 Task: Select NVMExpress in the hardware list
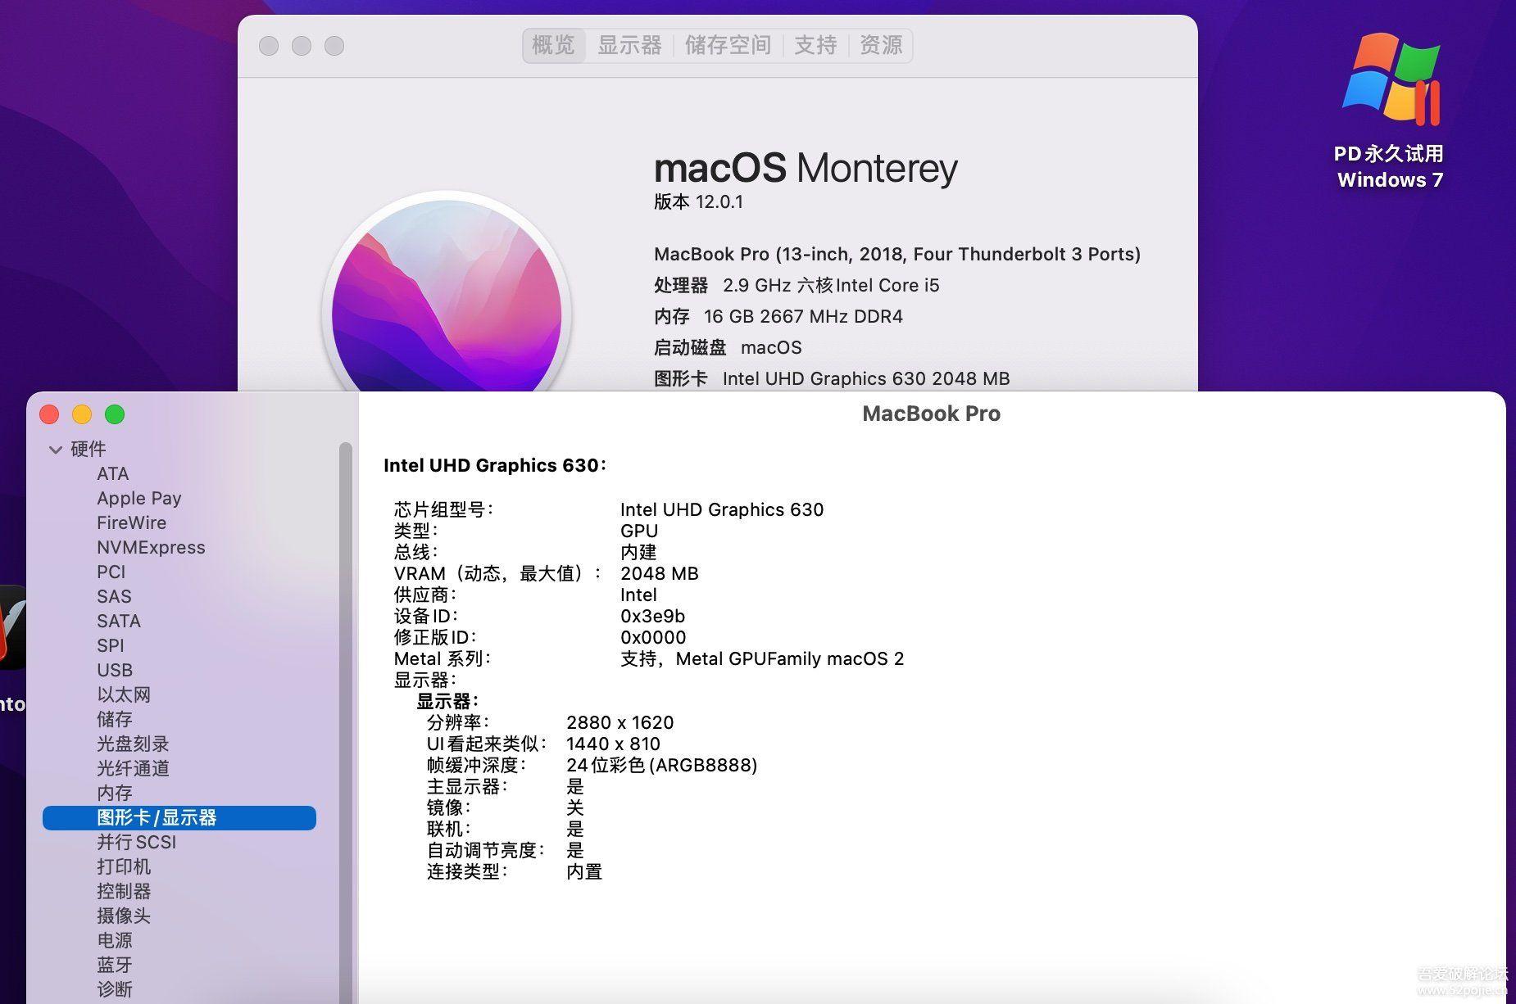151,547
